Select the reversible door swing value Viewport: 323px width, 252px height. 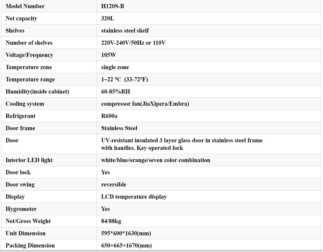click(x=113, y=185)
